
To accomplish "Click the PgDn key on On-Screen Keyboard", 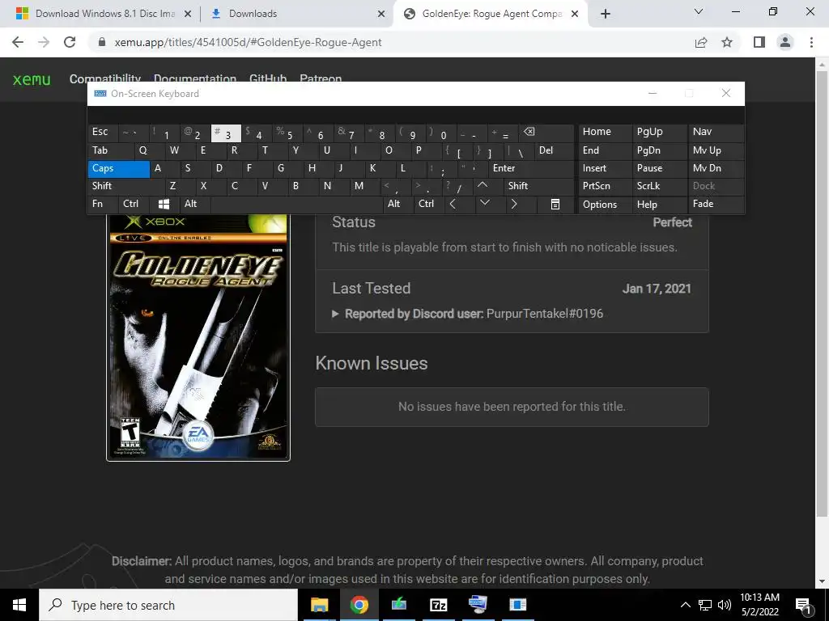I will (659, 150).
